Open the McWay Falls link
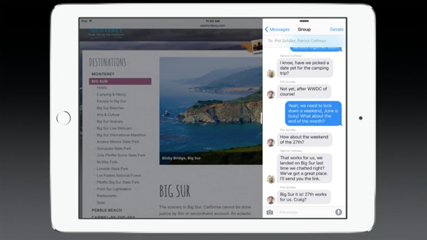The image size is (427, 240). (x=107, y=162)
